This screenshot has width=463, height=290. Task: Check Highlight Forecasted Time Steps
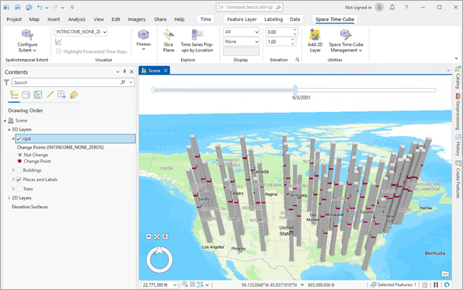[x=59, y=51]
